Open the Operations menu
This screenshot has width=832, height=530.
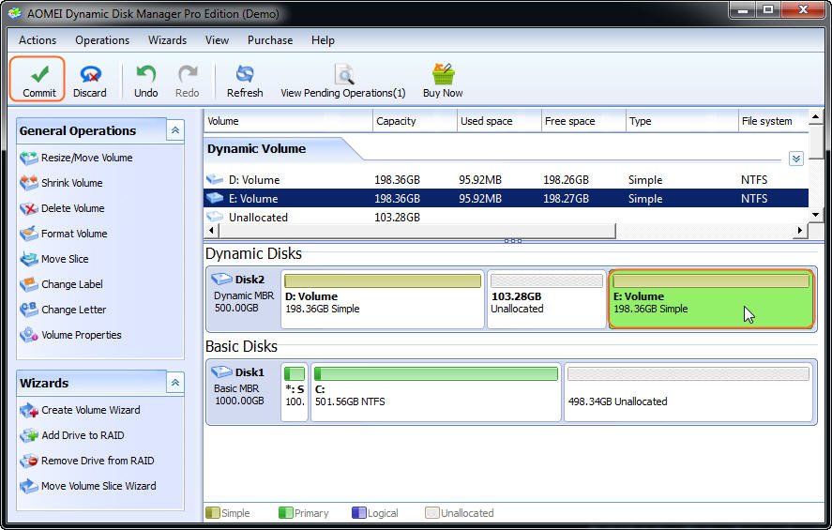coord(102,40)
